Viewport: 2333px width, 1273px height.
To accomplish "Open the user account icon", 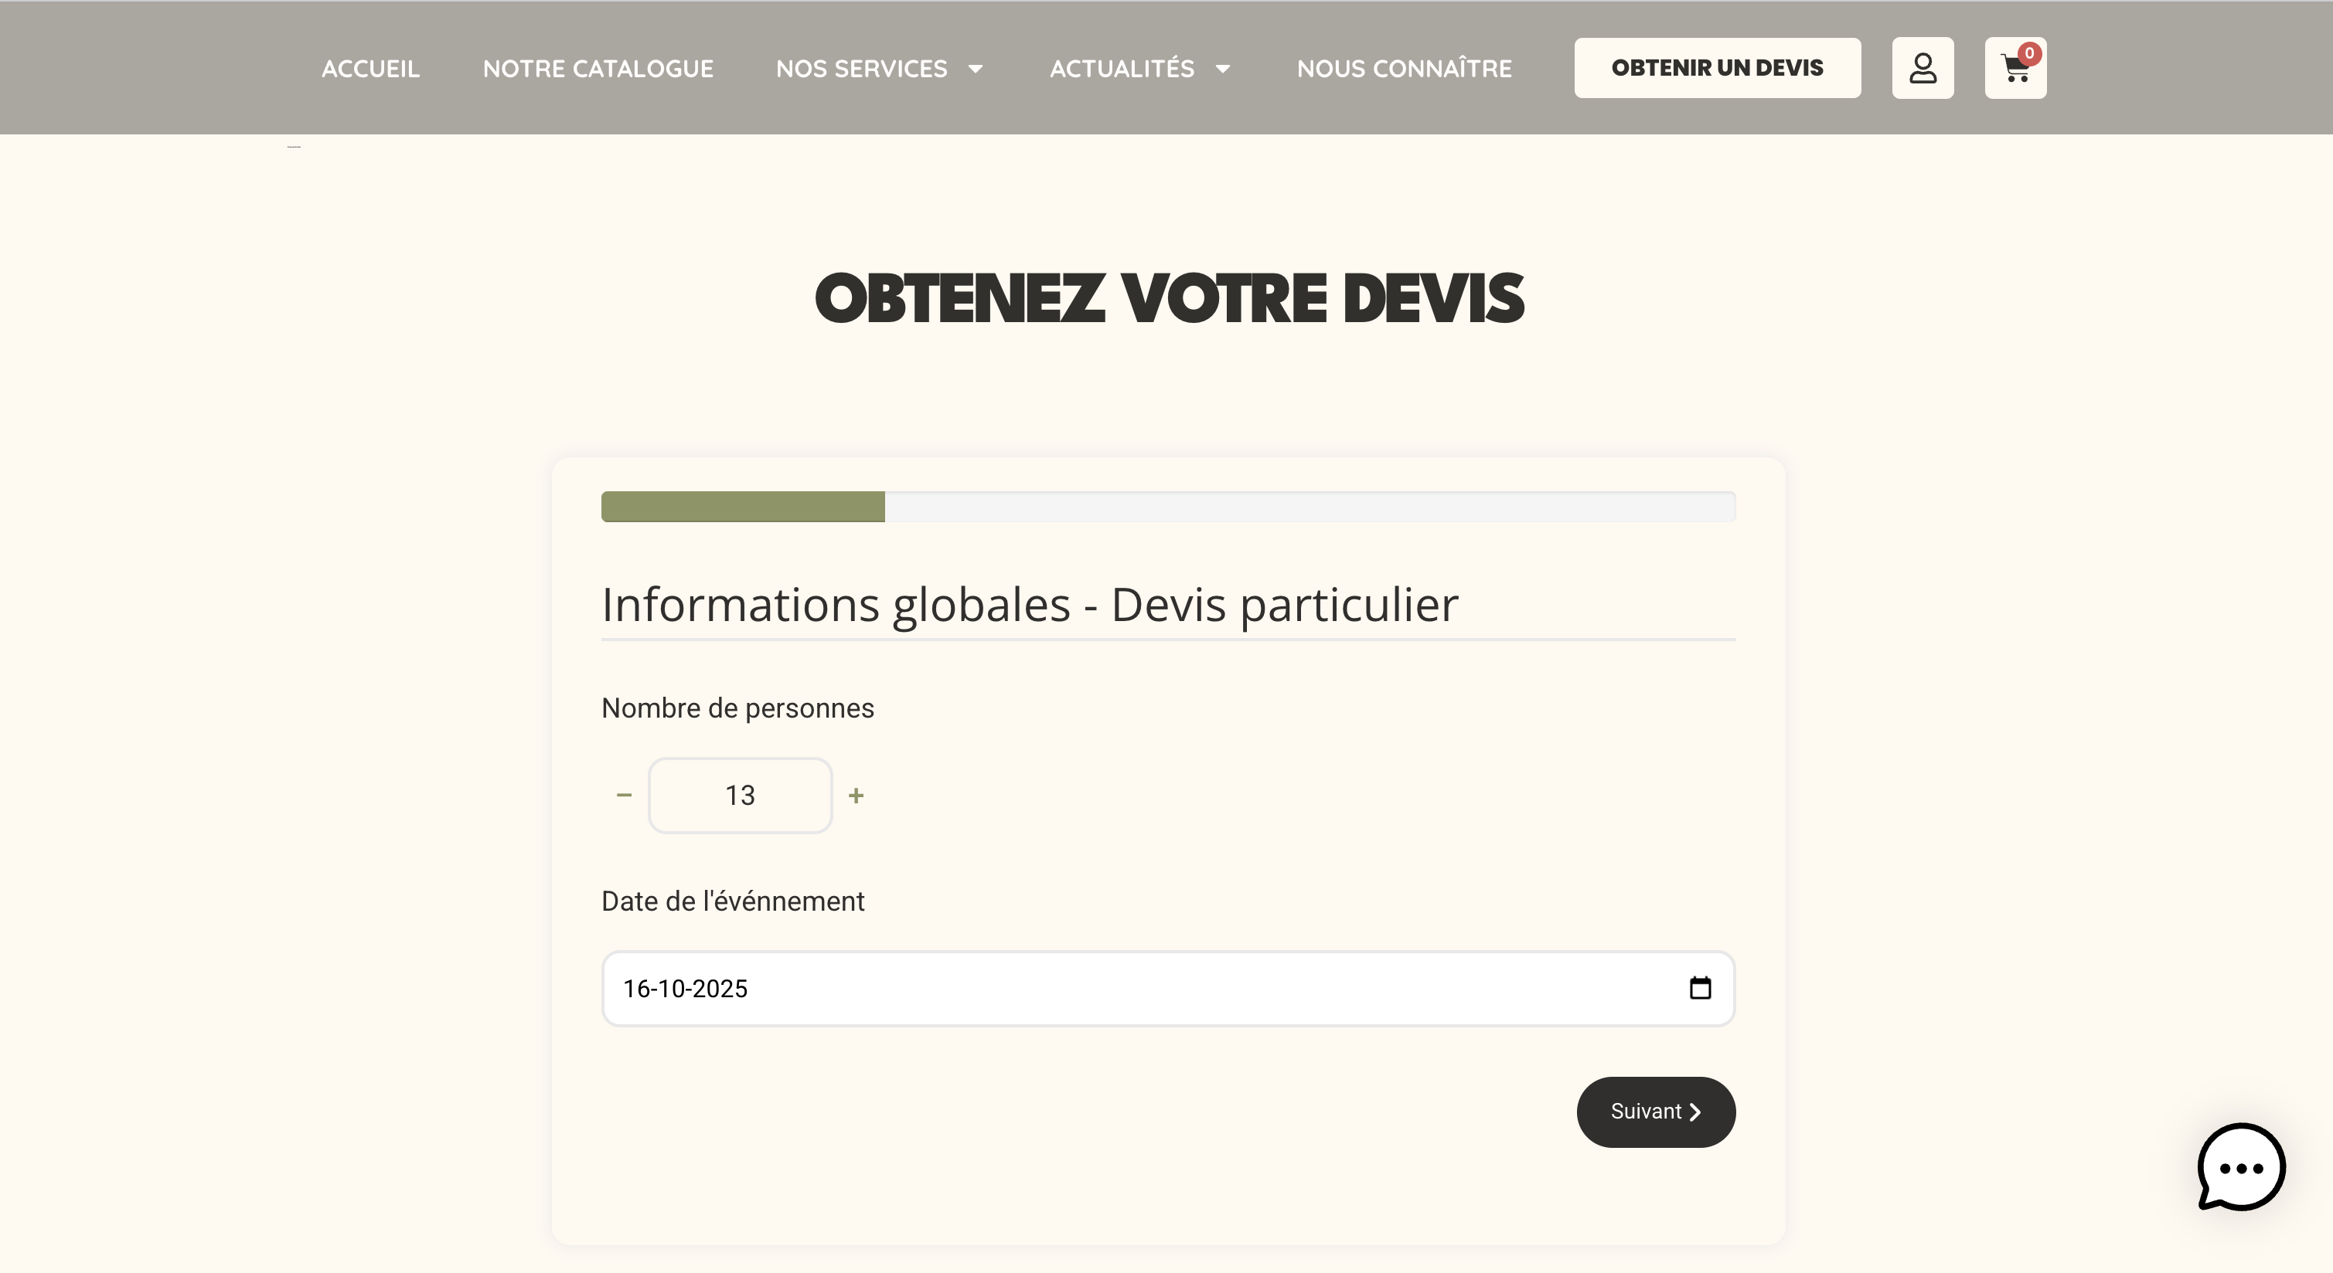I will click(x=1922, y=68).
